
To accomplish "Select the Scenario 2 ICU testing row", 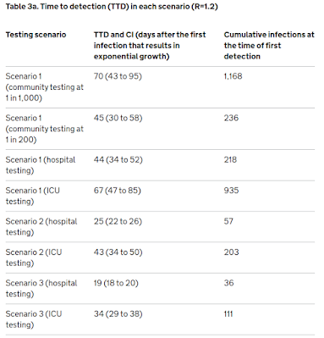I will (160, 258).
